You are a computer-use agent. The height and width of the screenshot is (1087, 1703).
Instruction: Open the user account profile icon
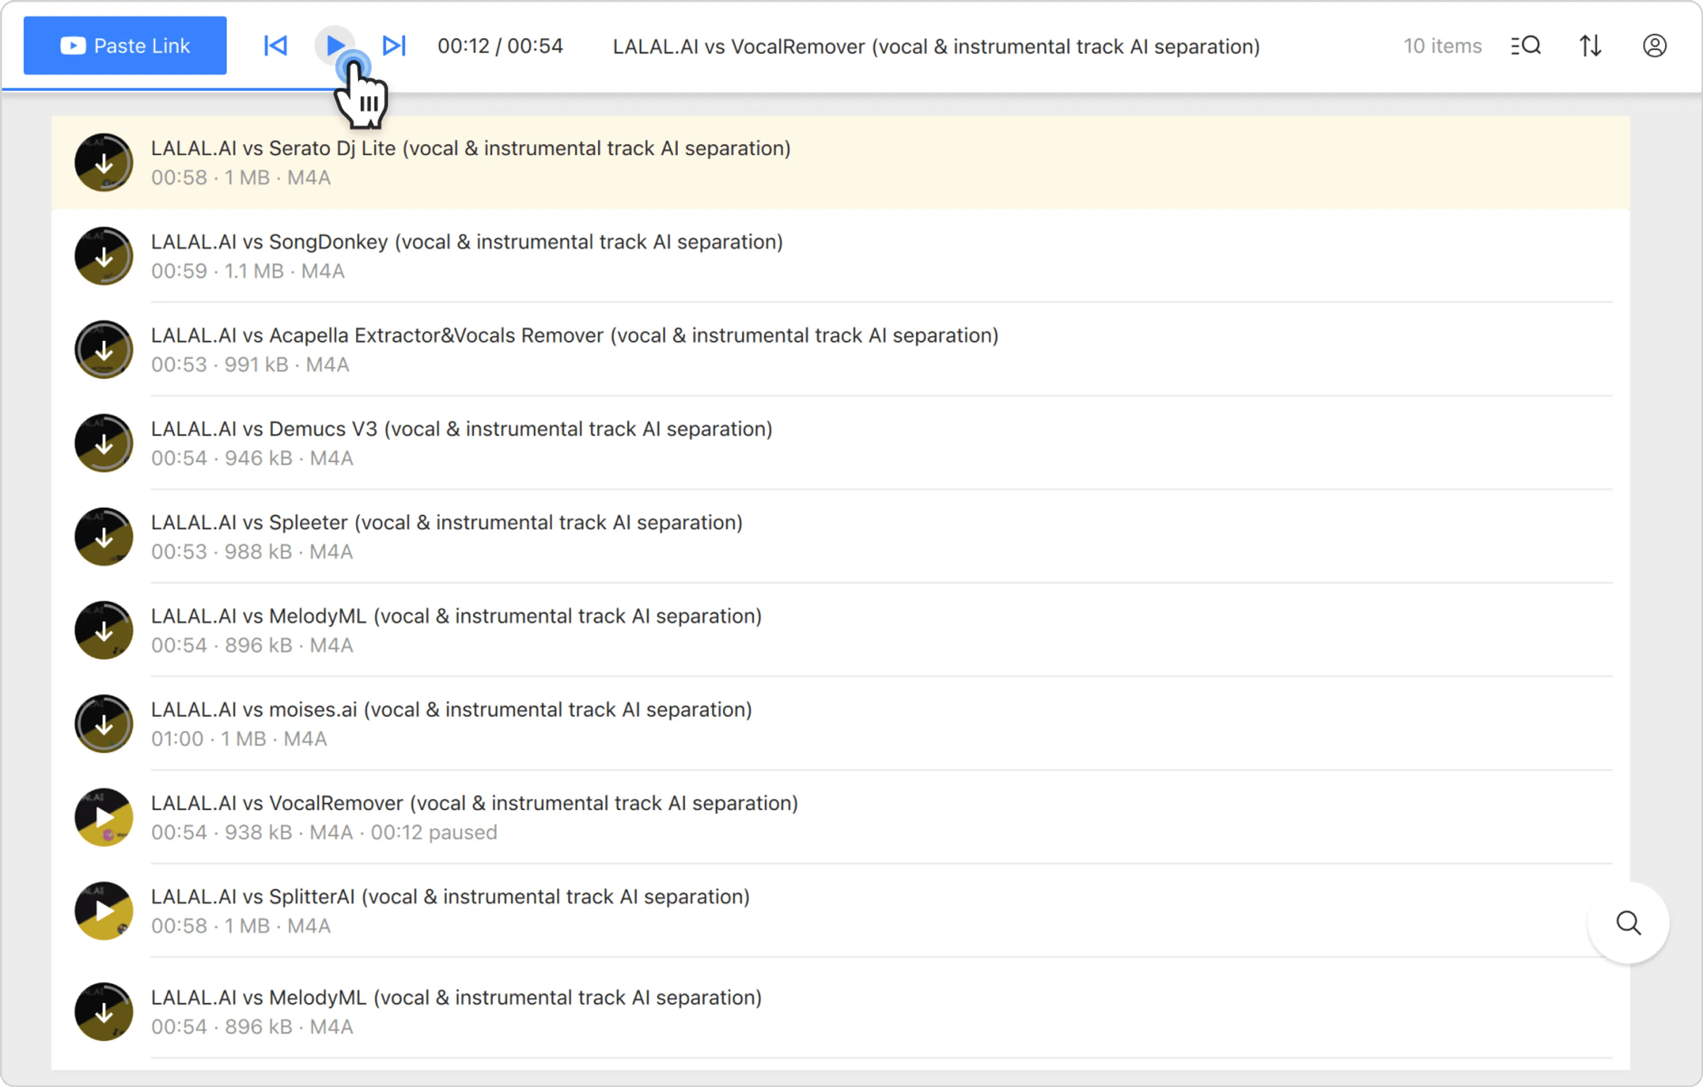(x=1654, y=46)
